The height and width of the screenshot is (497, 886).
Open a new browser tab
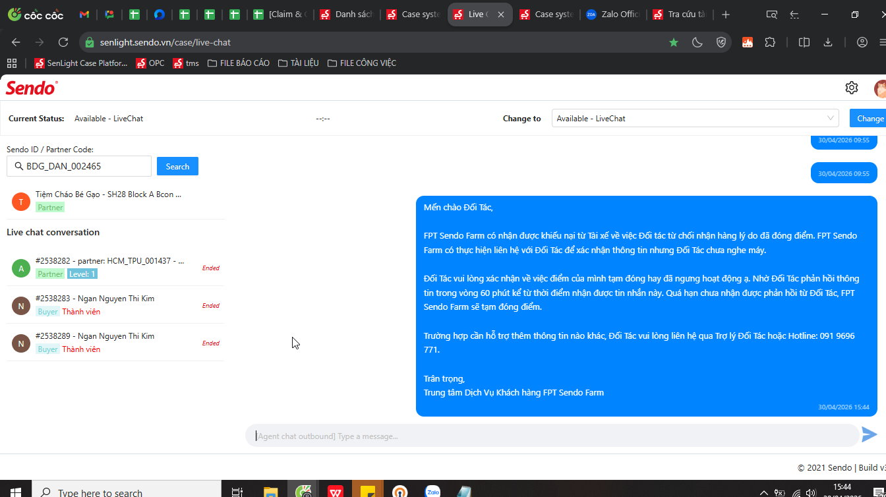click(726, 15)
